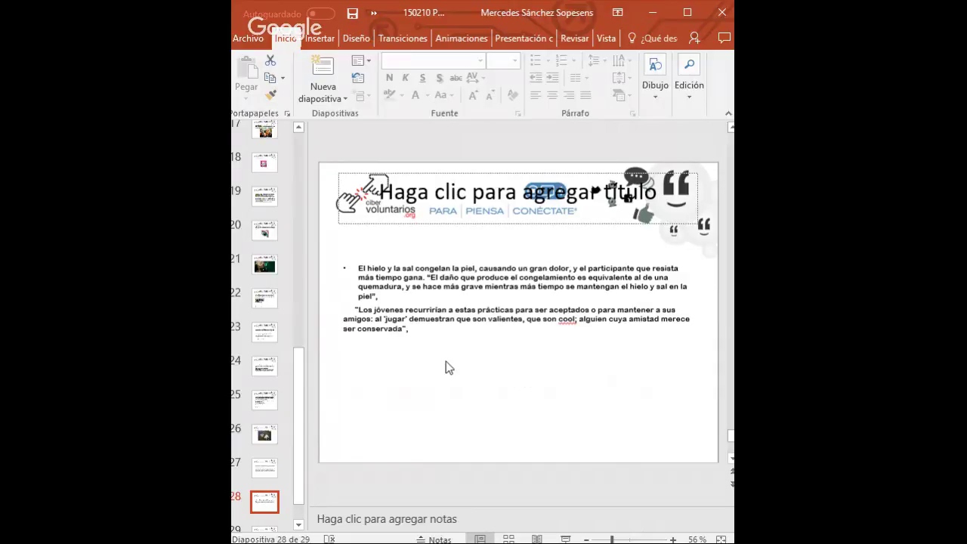The width and height of the screenshot is (967, 544).
Task: Click the spell check status bar icon
Action: pos(329,539)
